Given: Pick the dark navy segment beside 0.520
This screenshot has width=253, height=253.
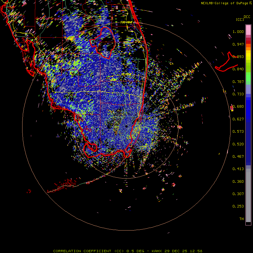Looking at the screenshot, I should tap(248, 142).
